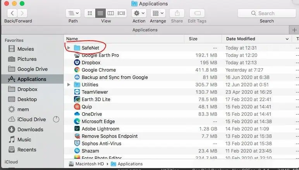Select the OneDrive app icon
The width and height of the screenshot is (299, 170).
77,114
